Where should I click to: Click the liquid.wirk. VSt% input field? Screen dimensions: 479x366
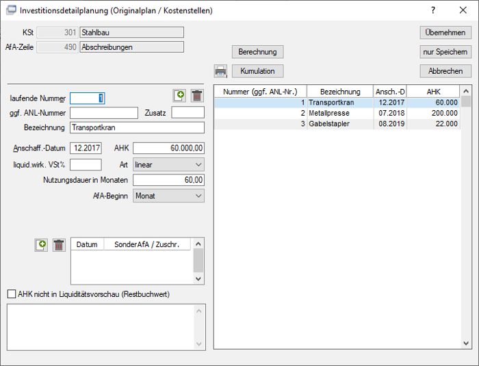pyautogui.click(x=86, y=165)
